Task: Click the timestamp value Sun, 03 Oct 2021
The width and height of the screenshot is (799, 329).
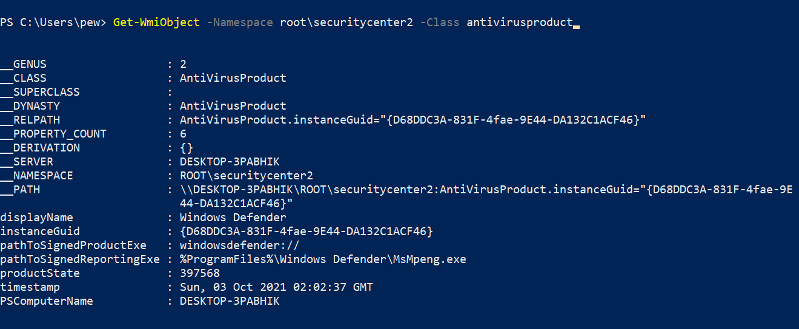Action: [276, 287]
